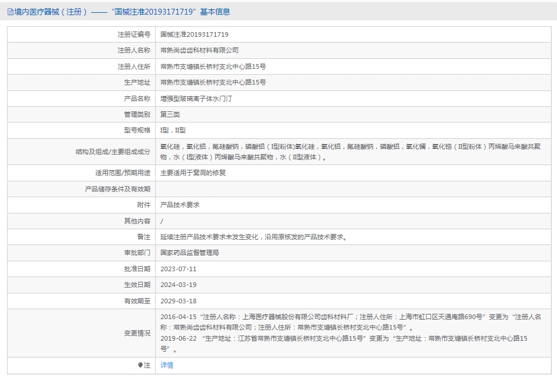Click the 结构及组成/主要组成成分 row label
Image resolution: width=557 pixels, height=378 pixels.
pos(113,152)
